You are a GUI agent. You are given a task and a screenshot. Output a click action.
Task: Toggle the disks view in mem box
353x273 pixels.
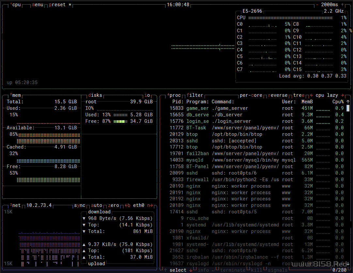pyautogui.click(x=95, y=95)
